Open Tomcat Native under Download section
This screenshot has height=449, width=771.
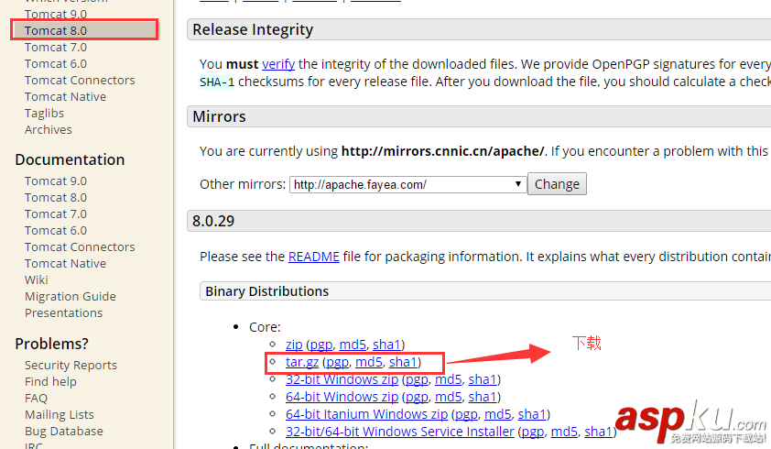click(65, 97)
